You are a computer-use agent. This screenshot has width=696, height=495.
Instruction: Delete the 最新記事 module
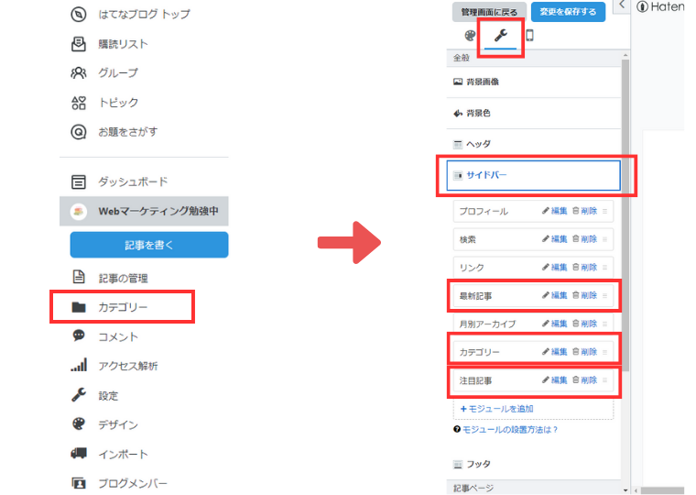(585, 295)
